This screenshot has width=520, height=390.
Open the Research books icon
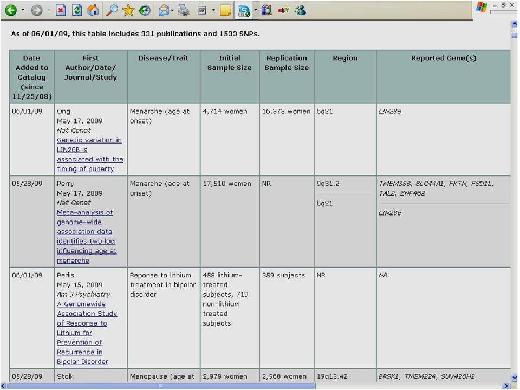point(266,10)
